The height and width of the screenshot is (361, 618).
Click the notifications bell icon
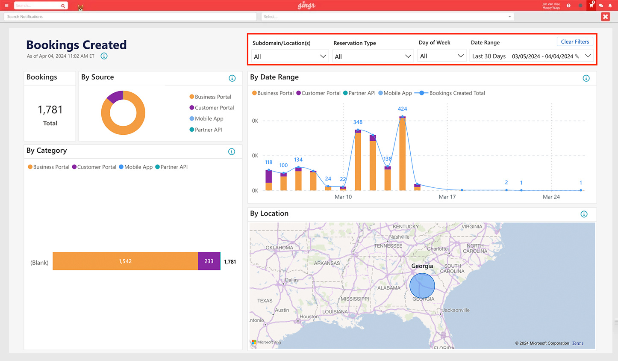pos(610,6)
